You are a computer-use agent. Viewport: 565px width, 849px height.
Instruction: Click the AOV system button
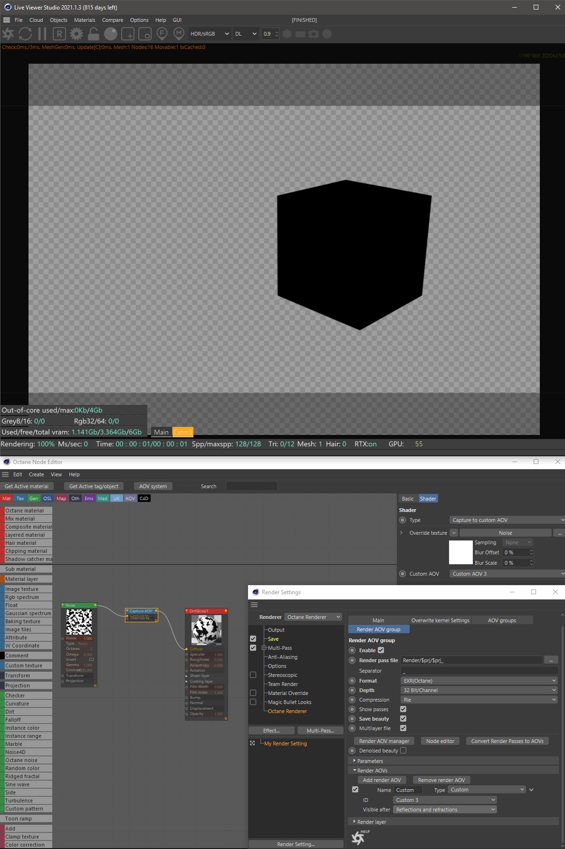(x=153, y=486)
